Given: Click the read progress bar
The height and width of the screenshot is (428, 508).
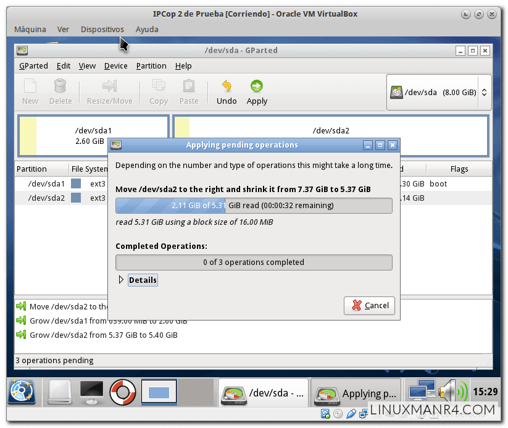Looking at the screenshot, I should [254, 206].
